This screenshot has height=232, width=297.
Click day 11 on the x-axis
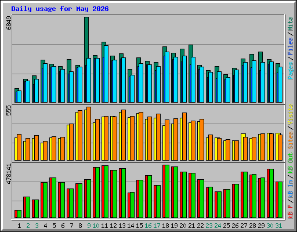(104, 226)
